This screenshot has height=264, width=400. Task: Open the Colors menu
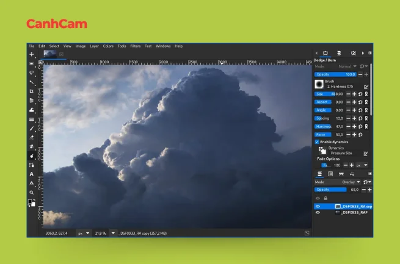108,46
